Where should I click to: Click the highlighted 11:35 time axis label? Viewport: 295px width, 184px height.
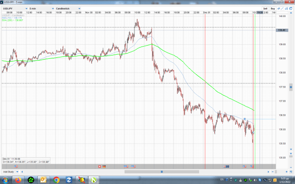(x=260, y=13)
